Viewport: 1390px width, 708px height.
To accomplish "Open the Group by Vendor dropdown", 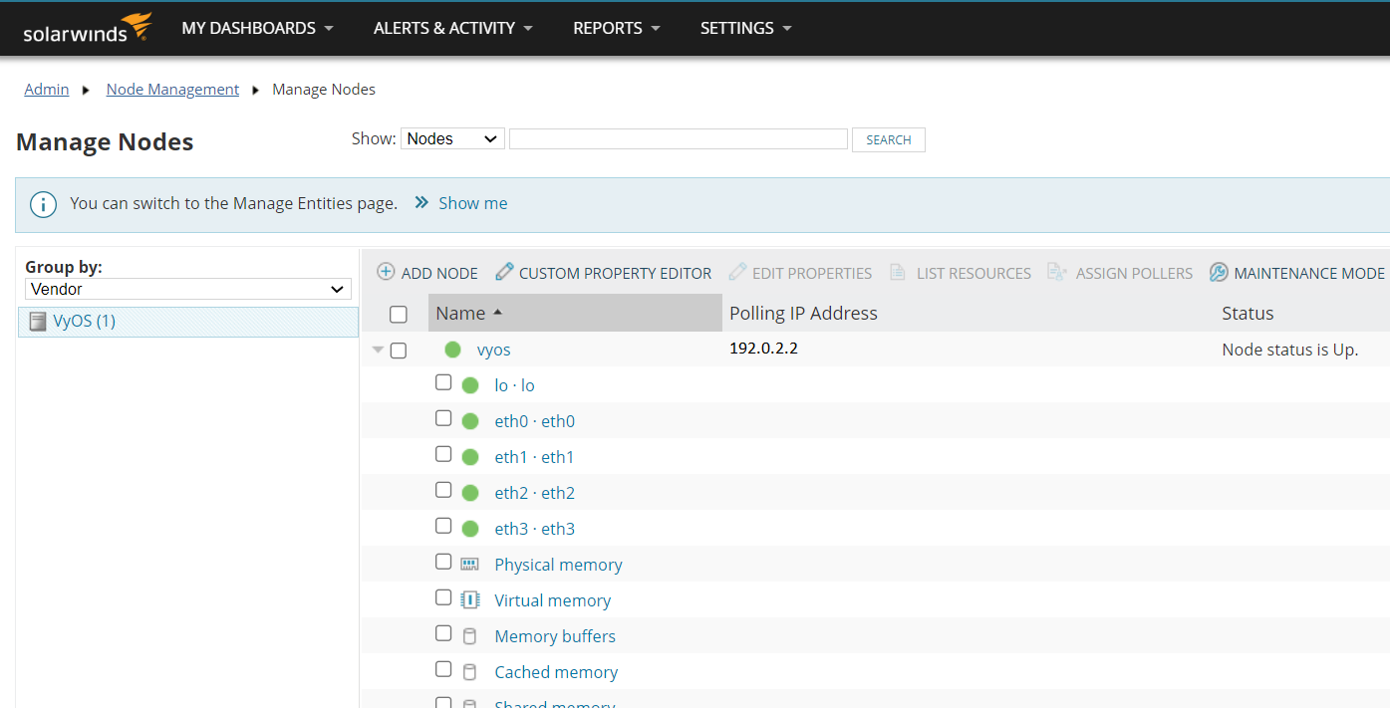I will tap(187, 289).
